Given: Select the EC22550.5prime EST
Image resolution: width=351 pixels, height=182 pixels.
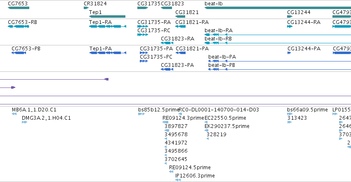Looking at the screenshot, I should tap(206, 122).
